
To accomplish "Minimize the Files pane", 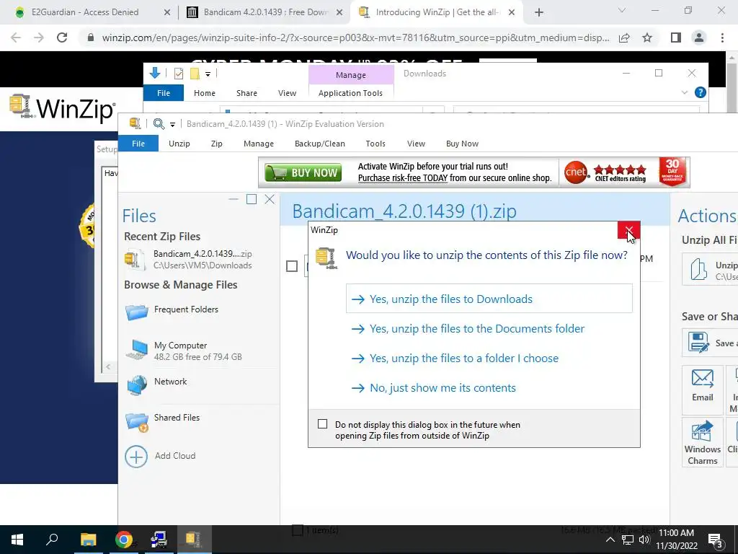I will (x=234, y=199).
